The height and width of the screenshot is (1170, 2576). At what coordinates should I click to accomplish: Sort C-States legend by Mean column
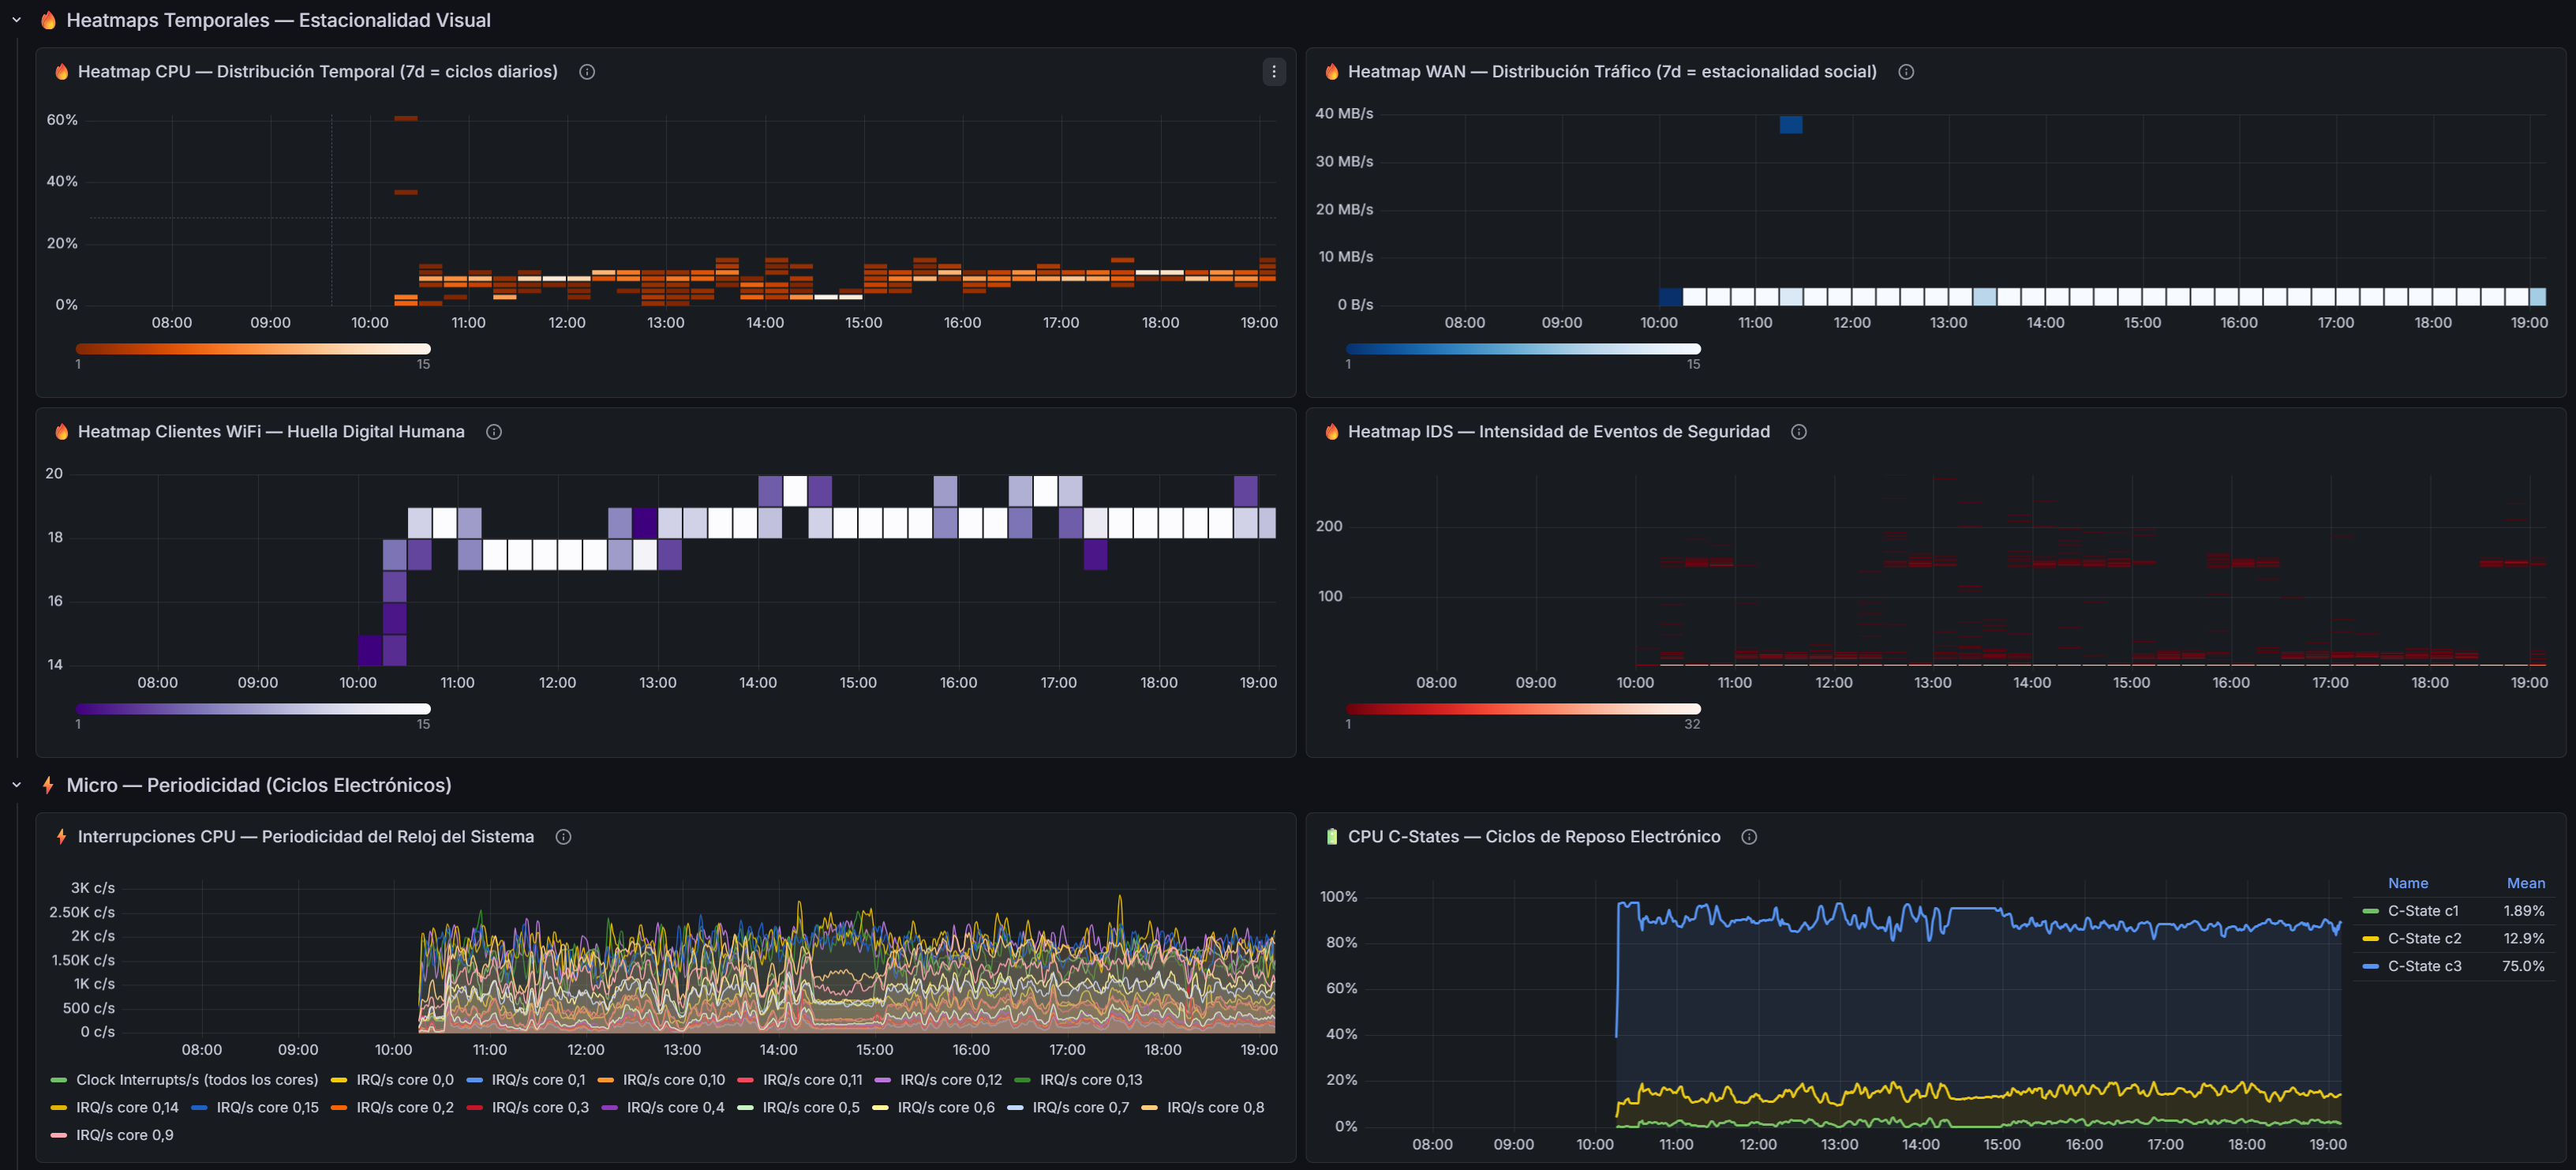coord(2525,883)
